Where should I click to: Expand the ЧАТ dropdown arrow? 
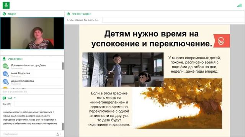[x=15, y=98]
